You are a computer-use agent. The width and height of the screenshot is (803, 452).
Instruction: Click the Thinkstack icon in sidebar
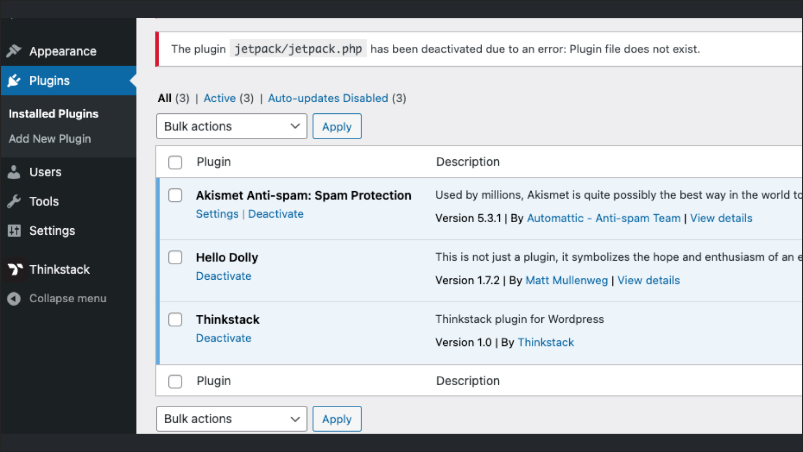pyautogui.click(x=15, y=269)
